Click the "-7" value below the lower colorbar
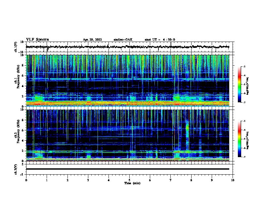Image resolution: width=262 pixels, height=202 pixels. pos(244,157)
